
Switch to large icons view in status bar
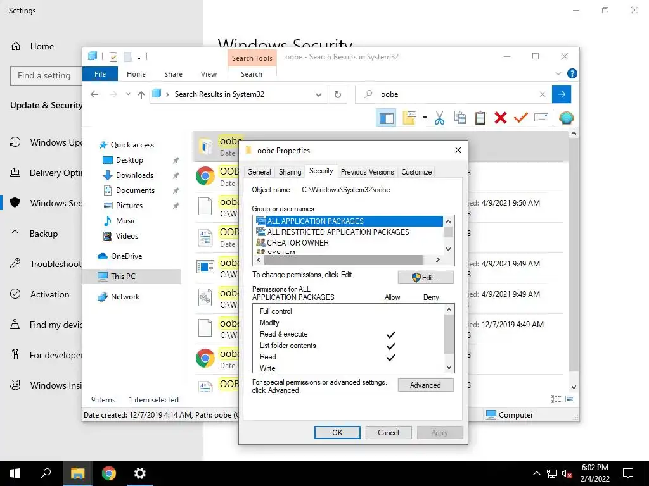click(x=570, y=399)
